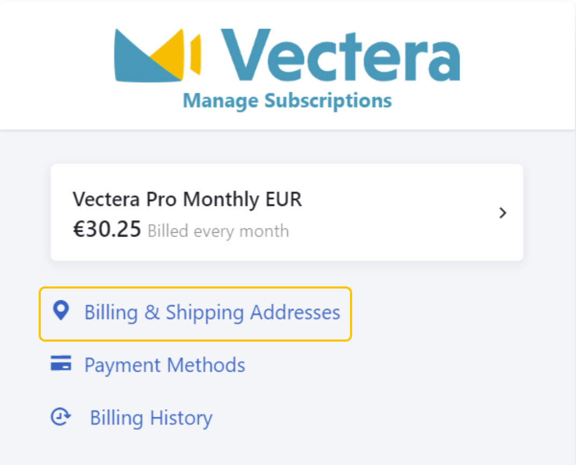Click the credit card icon
Screen dimensions: 576x465
pos(61,363)
